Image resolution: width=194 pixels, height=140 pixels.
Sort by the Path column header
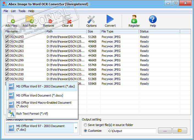click(x=66, y=31)
